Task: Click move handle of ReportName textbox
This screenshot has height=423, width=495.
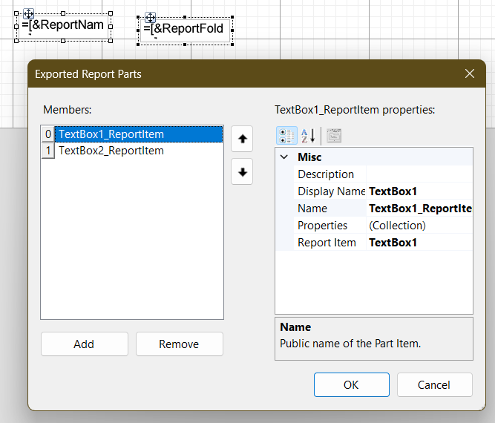Action: pyautogui.click(x=29, y=14)
